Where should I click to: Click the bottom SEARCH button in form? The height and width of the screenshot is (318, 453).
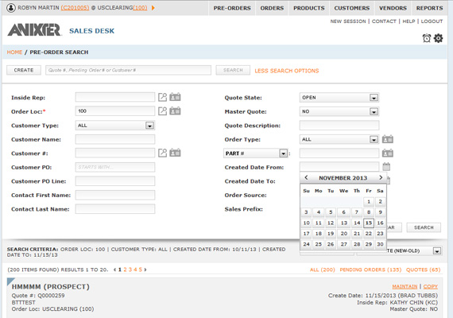tap(424, 227)
